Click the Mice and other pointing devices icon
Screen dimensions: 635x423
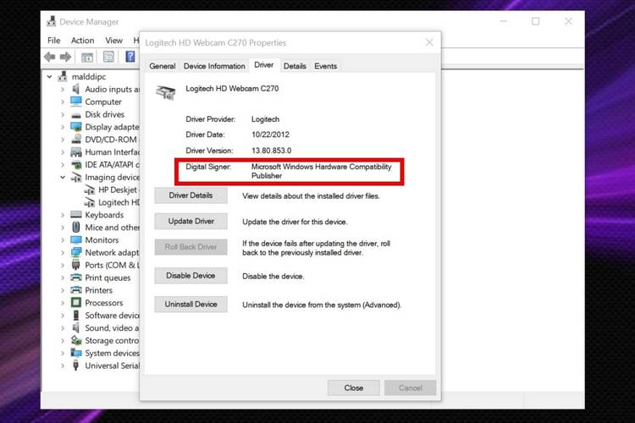(76, 227)
